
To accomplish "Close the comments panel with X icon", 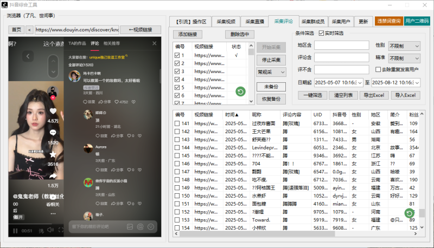I will [x=154, y=43].
